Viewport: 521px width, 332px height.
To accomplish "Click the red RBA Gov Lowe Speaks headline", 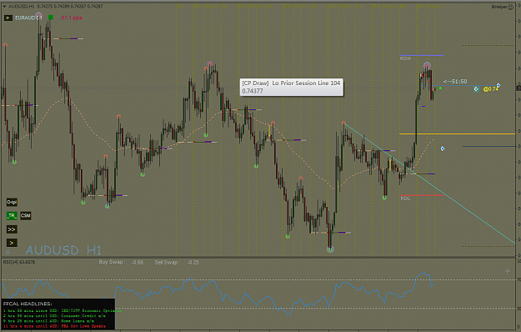I will click(x=54, y=326).
